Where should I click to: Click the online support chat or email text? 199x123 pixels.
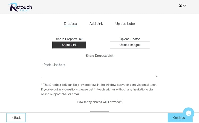click(60, 94)
